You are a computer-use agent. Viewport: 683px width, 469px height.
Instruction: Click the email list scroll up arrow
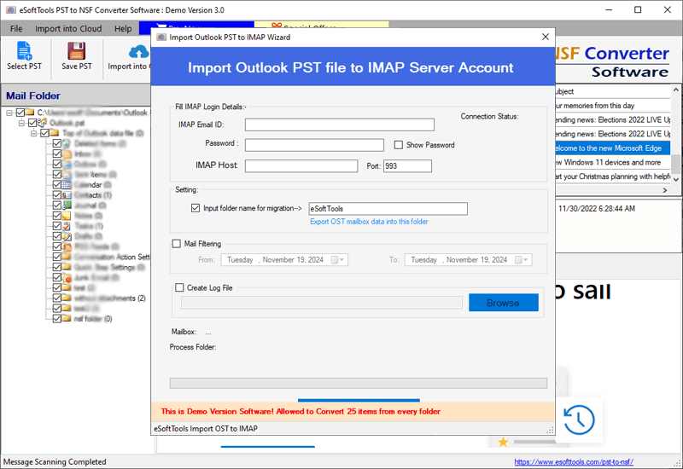pos(675,90)
